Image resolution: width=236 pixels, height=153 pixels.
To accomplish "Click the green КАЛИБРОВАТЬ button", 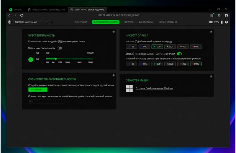I will (x=38, y=90).
